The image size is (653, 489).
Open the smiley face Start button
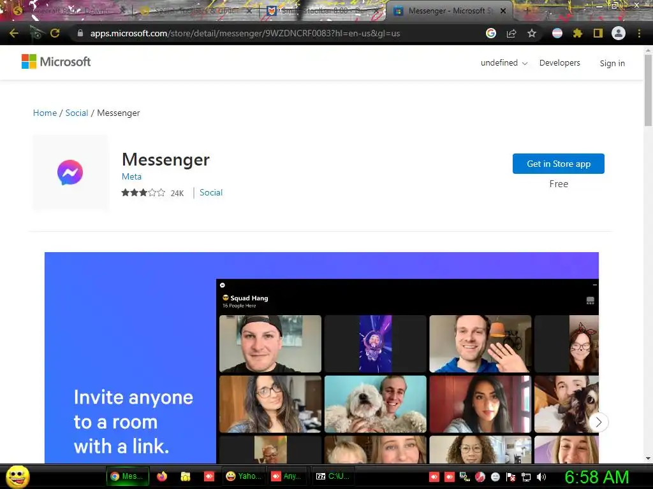point(17,476)
